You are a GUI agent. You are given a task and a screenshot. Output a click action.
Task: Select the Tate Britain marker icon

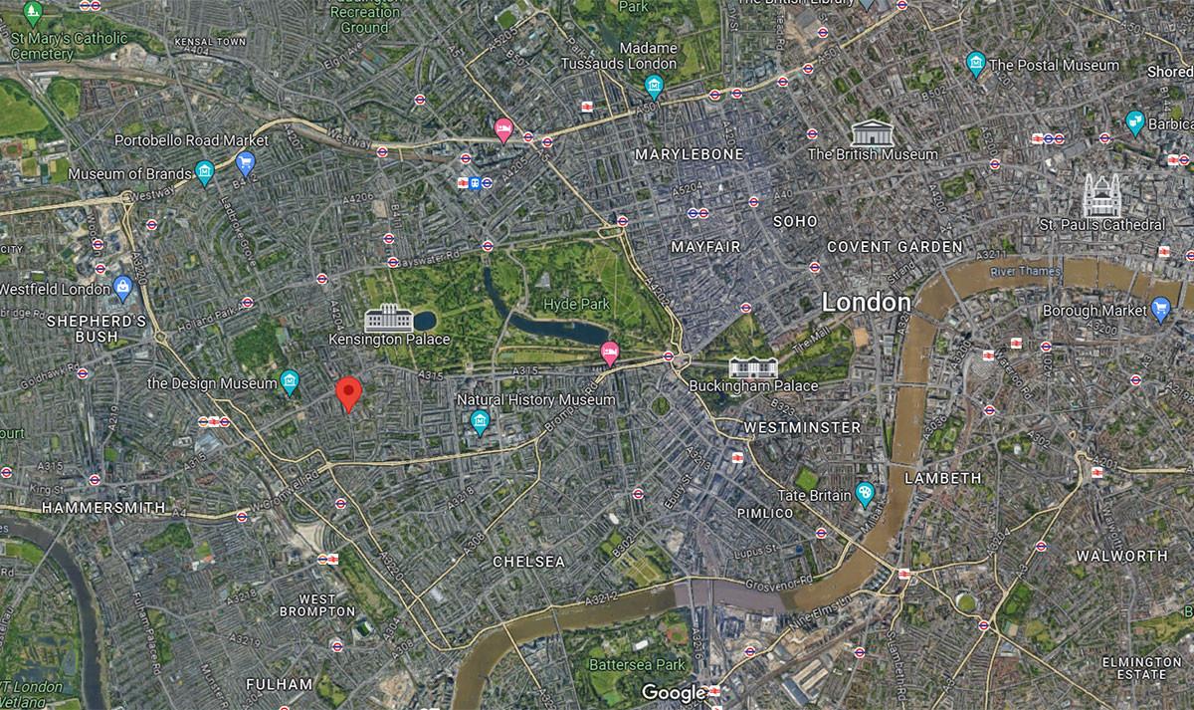coord(865,493)
